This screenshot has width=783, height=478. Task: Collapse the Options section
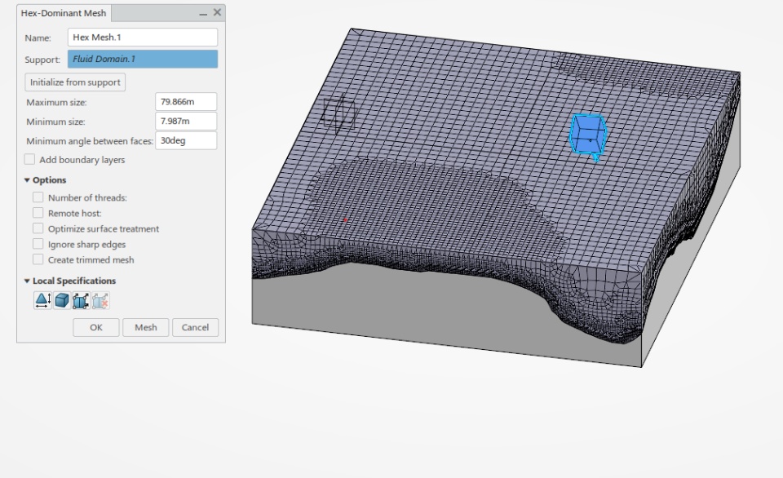[27, 179]
